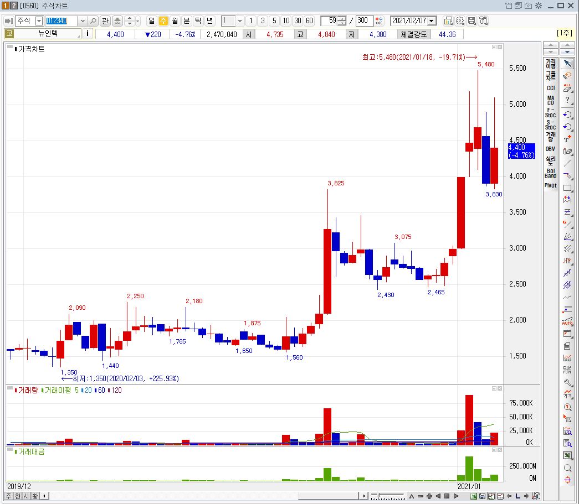Click the 'A' auto-scale icon in bottom bar

[411, 496]
